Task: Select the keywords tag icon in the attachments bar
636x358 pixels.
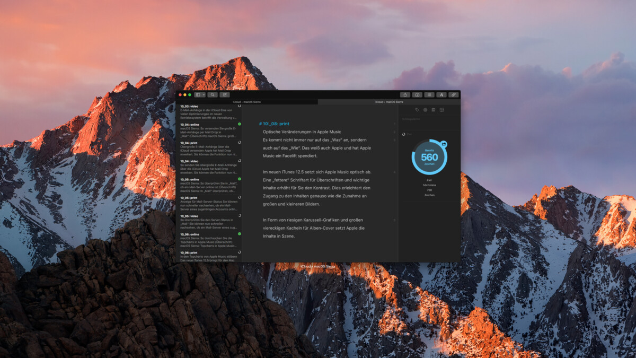Action: (417, 110)
